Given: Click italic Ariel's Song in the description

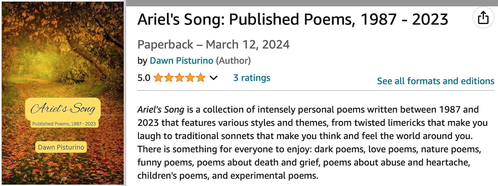Looking at the screenshot, I should (x=161, y=110).
